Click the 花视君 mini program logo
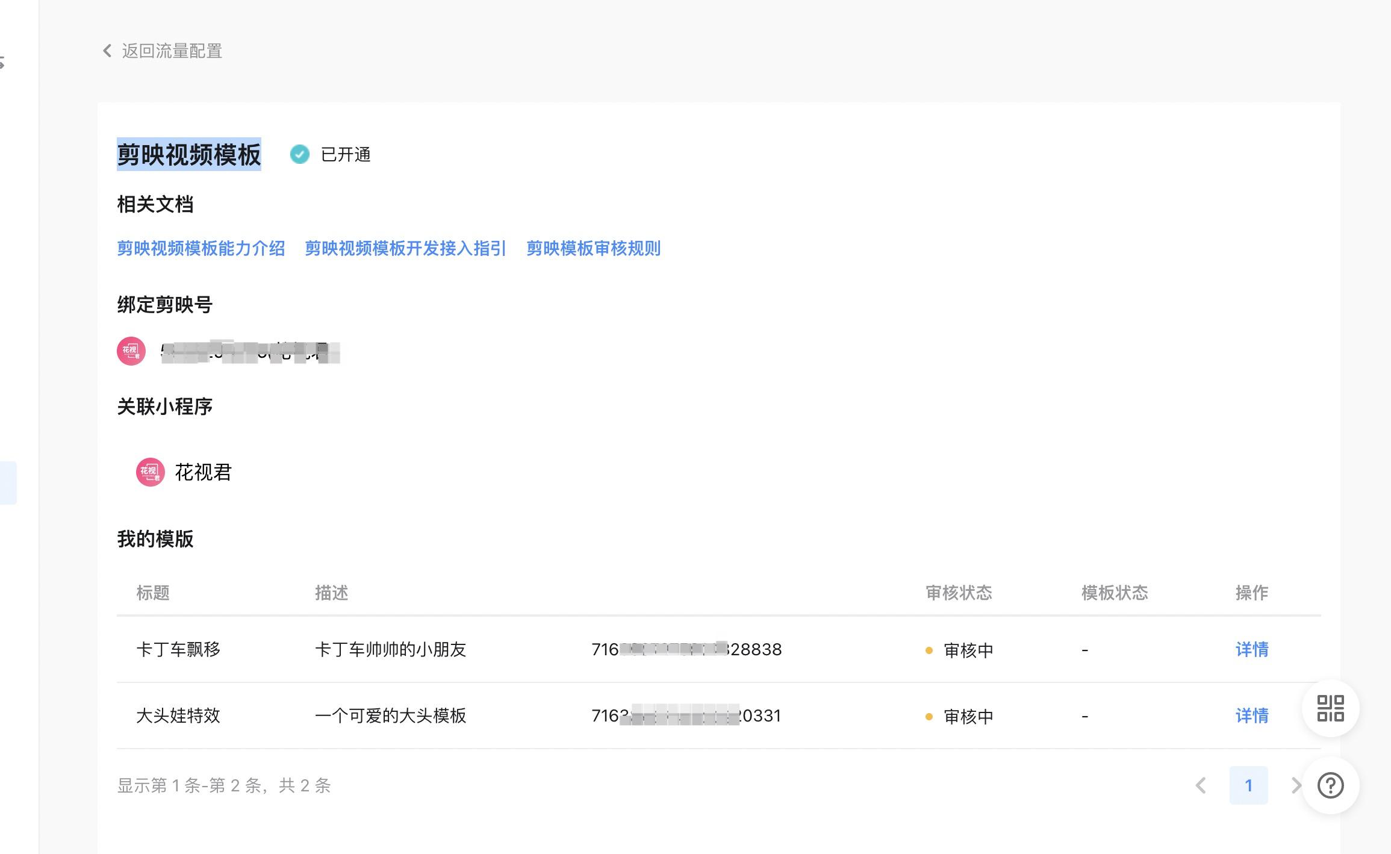Screen dimensions: 1391x854 click(150, 472)
